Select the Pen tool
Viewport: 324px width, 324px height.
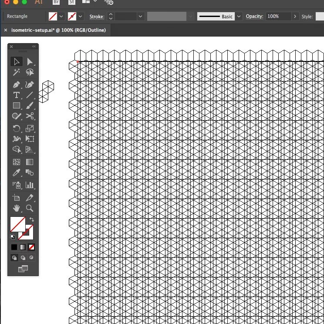point(16,84)
